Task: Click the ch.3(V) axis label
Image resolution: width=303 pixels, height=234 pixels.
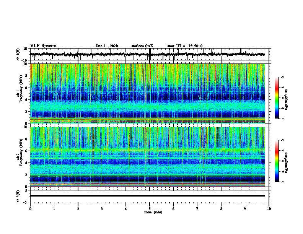Action: [18, 196]
